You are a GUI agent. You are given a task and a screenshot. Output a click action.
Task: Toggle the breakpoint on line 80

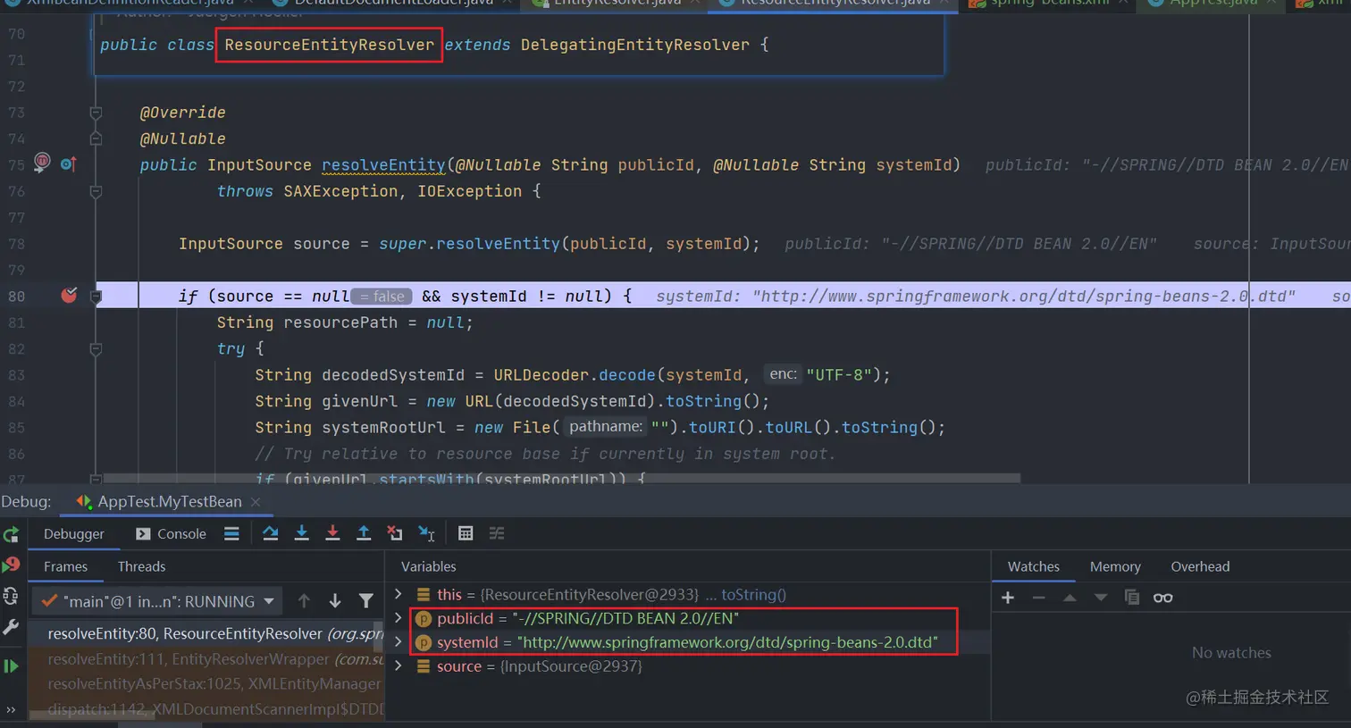click(69, 295)
